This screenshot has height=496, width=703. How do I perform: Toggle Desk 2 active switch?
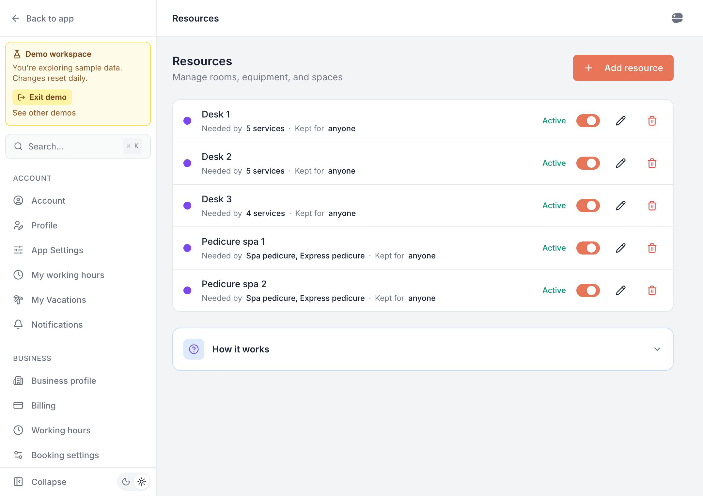tap(588, 163)
